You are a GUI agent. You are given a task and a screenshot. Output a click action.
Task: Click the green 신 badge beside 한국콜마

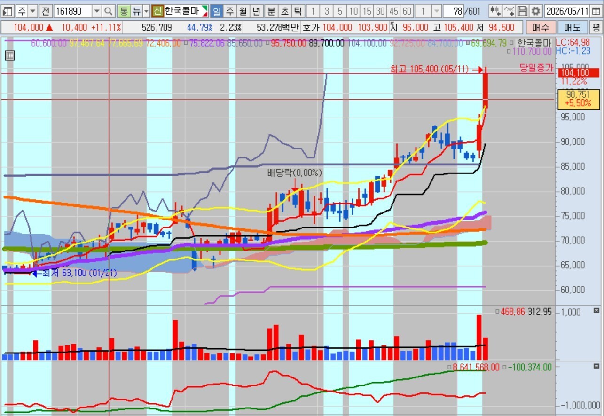158,11
